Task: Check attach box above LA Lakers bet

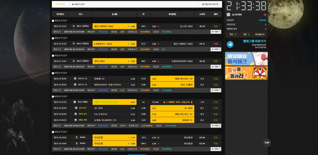Action: 53,38
